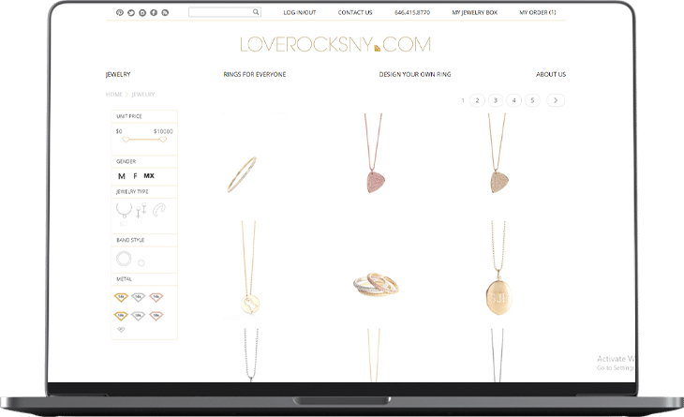
Task: Open the SJP engraved gold locket product
Action: (498, 267)
